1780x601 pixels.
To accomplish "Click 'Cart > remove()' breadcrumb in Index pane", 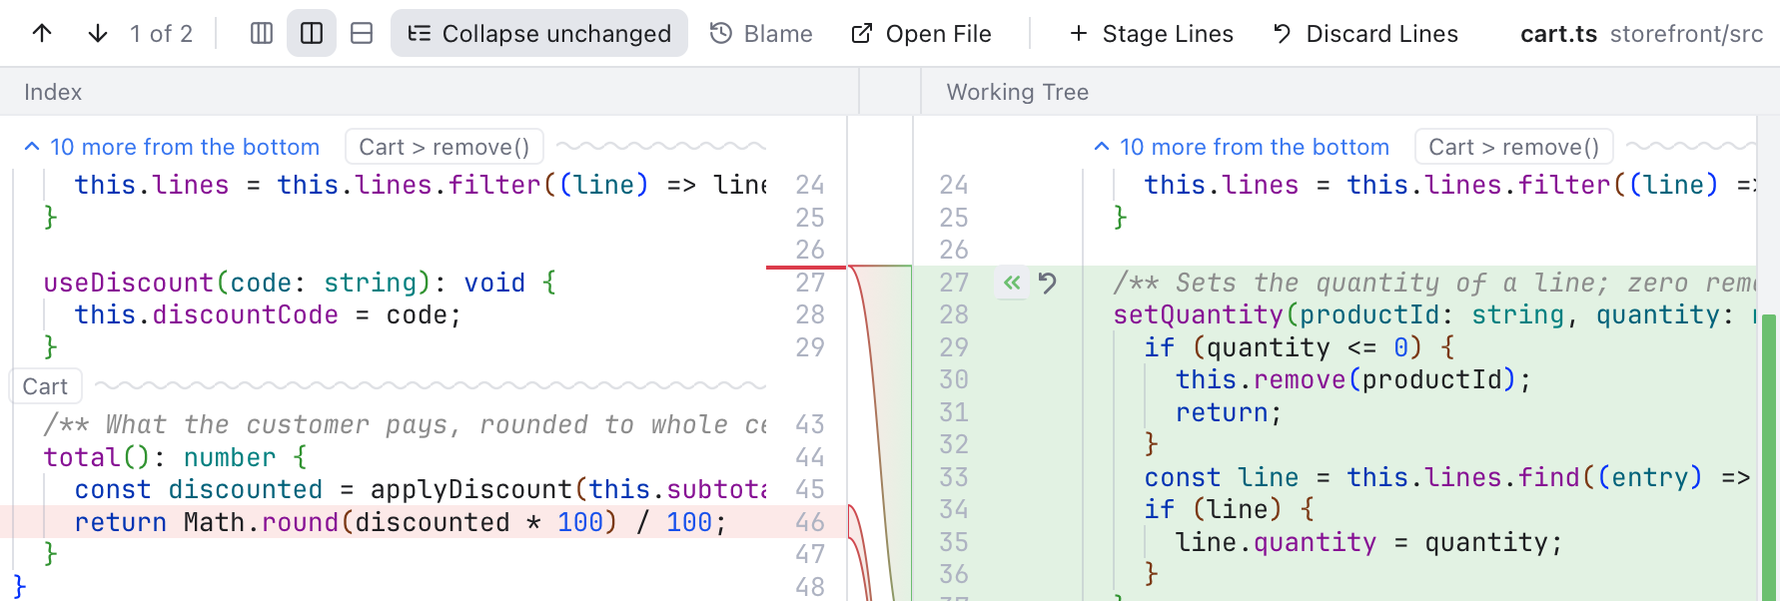I will pos(445,147).
